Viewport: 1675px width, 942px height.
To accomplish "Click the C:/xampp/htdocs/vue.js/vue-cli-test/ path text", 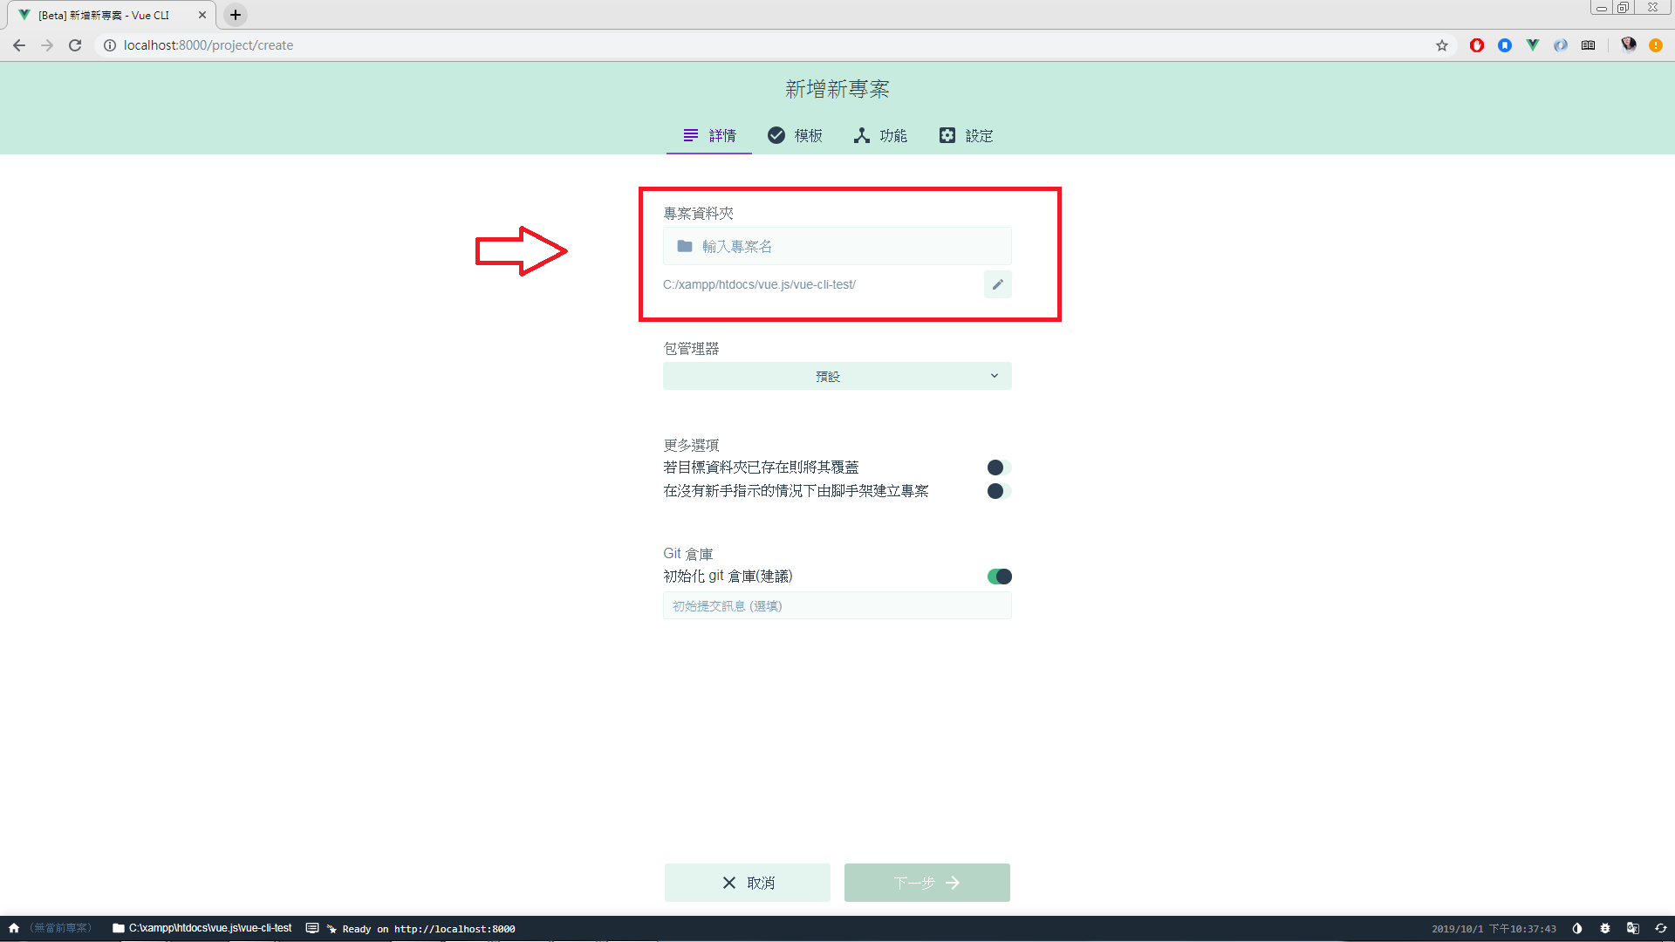I will pyautogui.click(x=759, y=284).
